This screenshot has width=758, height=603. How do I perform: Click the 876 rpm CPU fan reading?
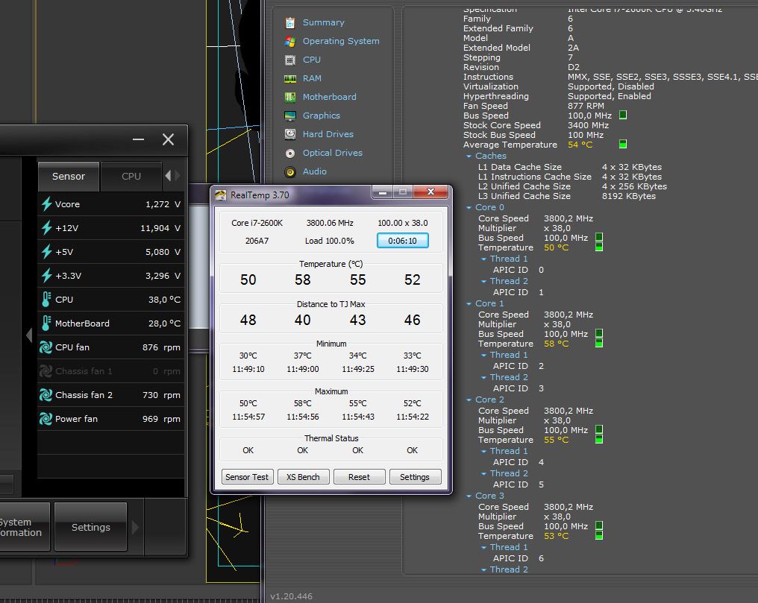pos(161,347)
